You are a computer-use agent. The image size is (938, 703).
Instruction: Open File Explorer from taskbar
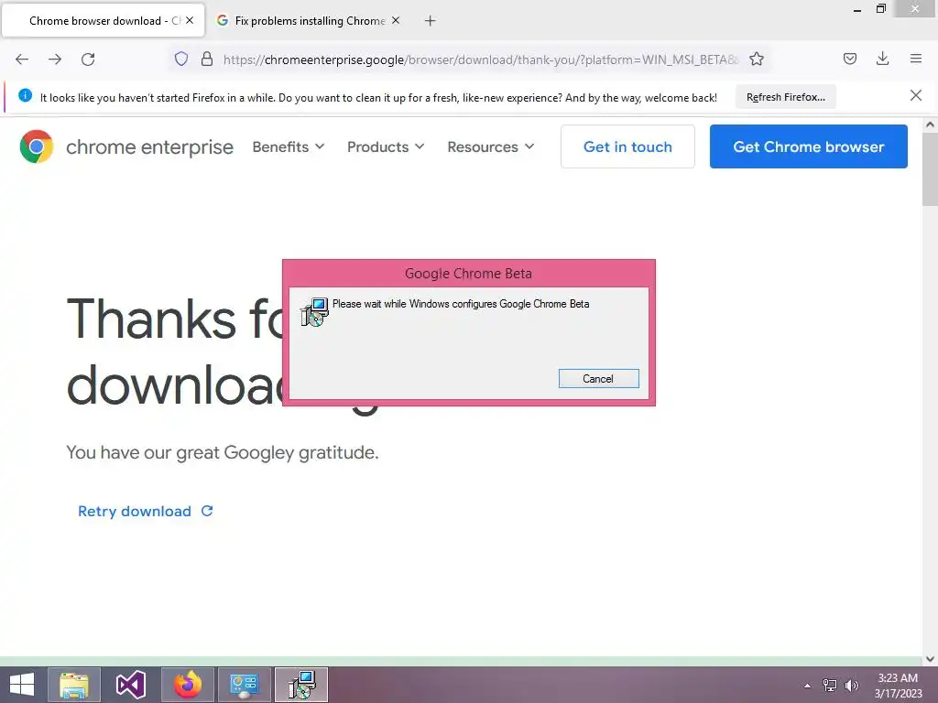tap(74, 685)
